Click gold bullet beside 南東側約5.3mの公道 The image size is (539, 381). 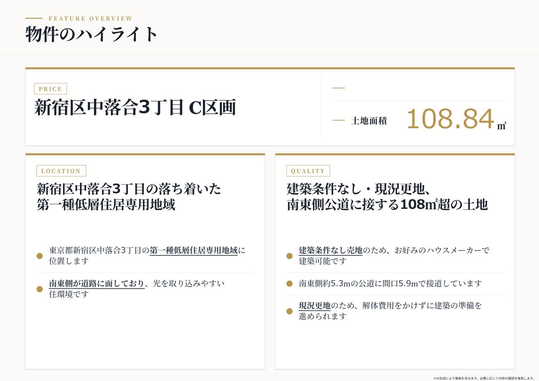(289, 284)
